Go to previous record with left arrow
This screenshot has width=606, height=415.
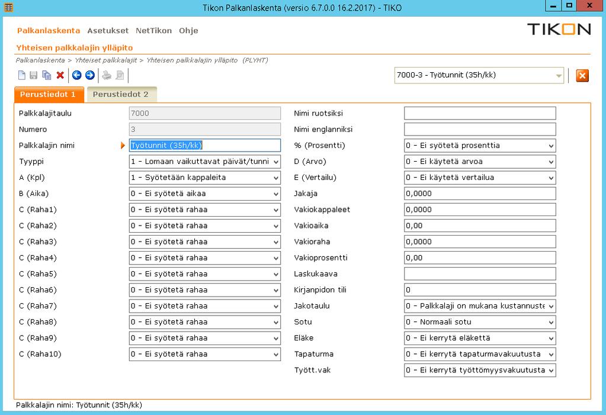pyautogui.click(x=76, y=75)
